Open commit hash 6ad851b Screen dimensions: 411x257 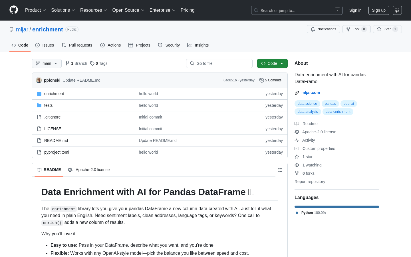pos(230,80)
